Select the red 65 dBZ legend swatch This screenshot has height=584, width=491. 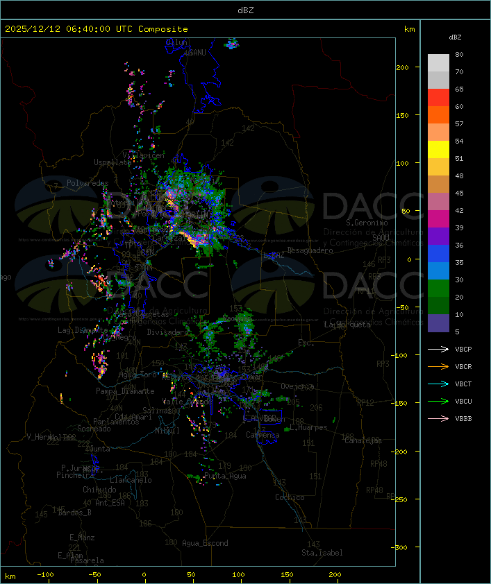[x=438, y=98]
